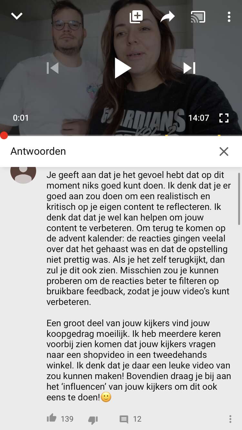The image size is (242, 430).
Task: Close the Antwoorden replies panel
Action: (224, 151)
